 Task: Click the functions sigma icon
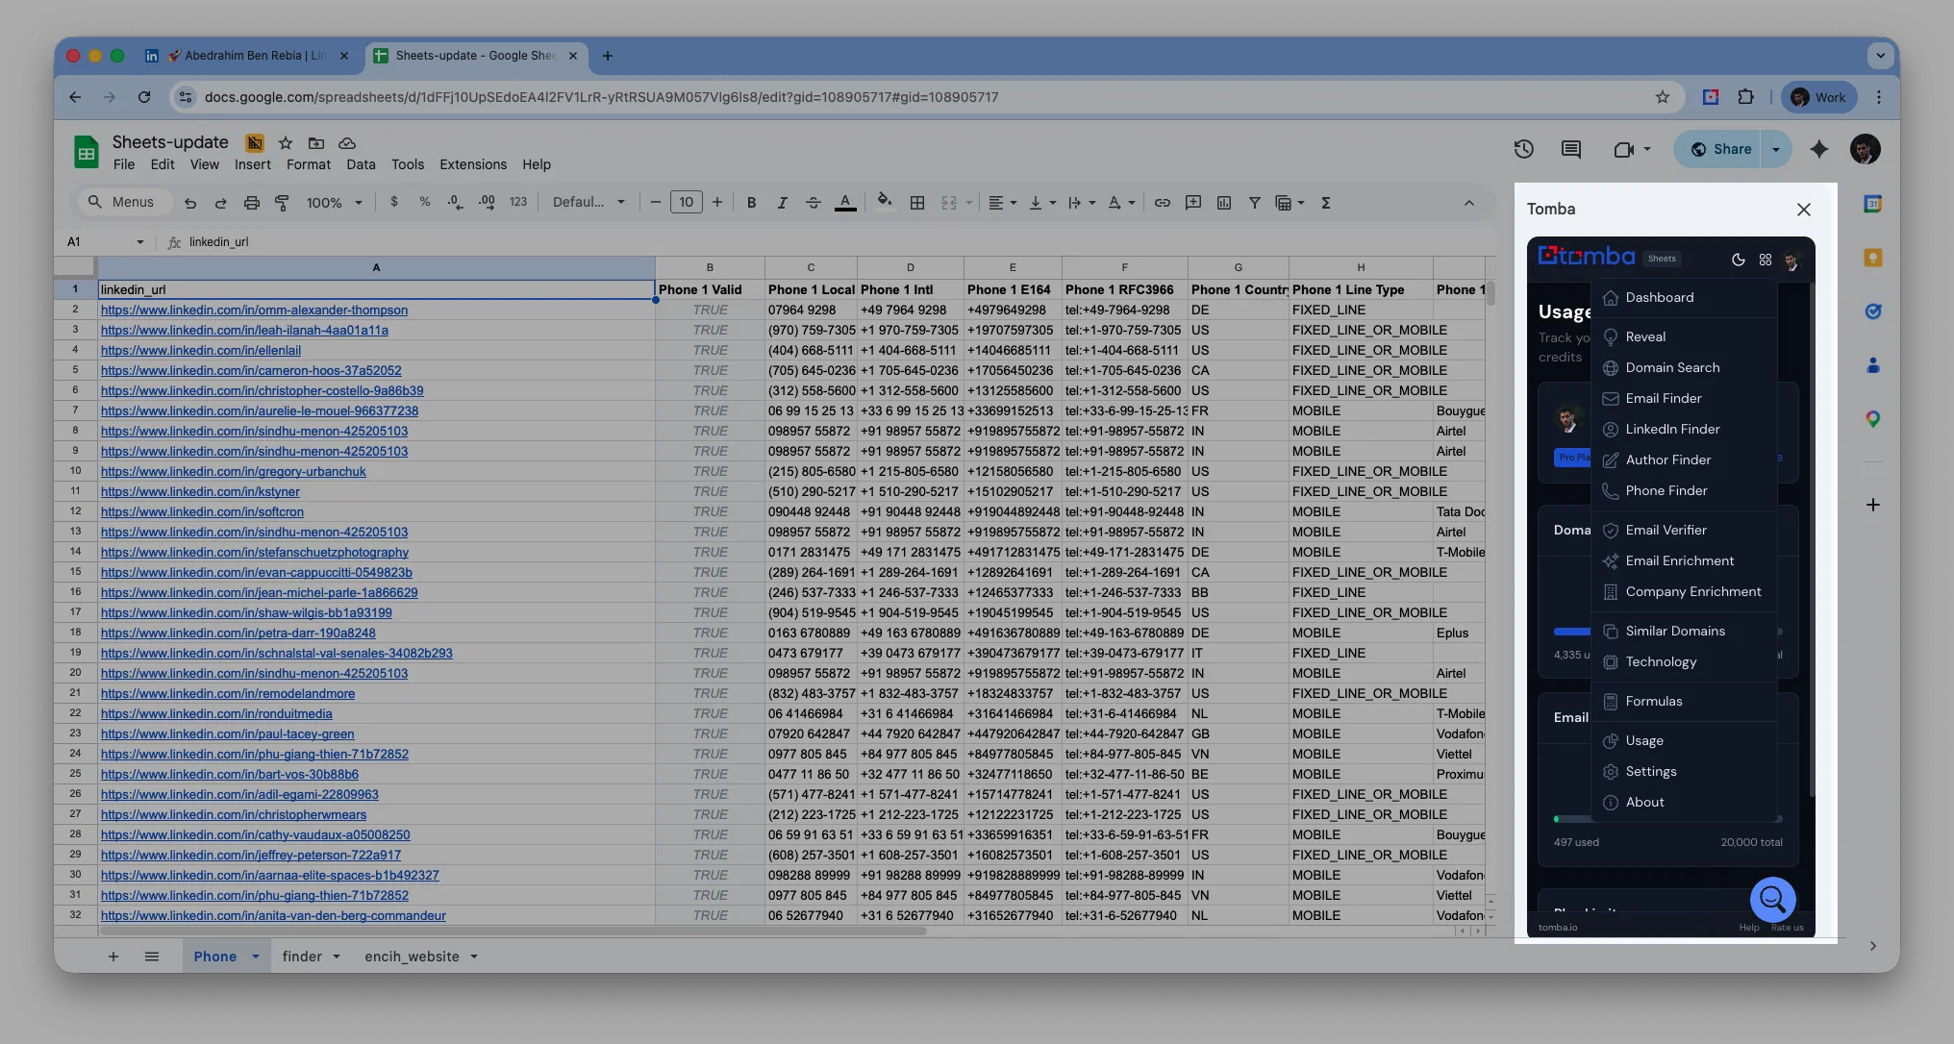[1325, 203]
